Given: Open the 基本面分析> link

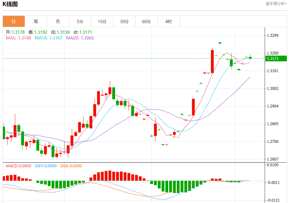Looking at the screenshot, I should point(276,4).
